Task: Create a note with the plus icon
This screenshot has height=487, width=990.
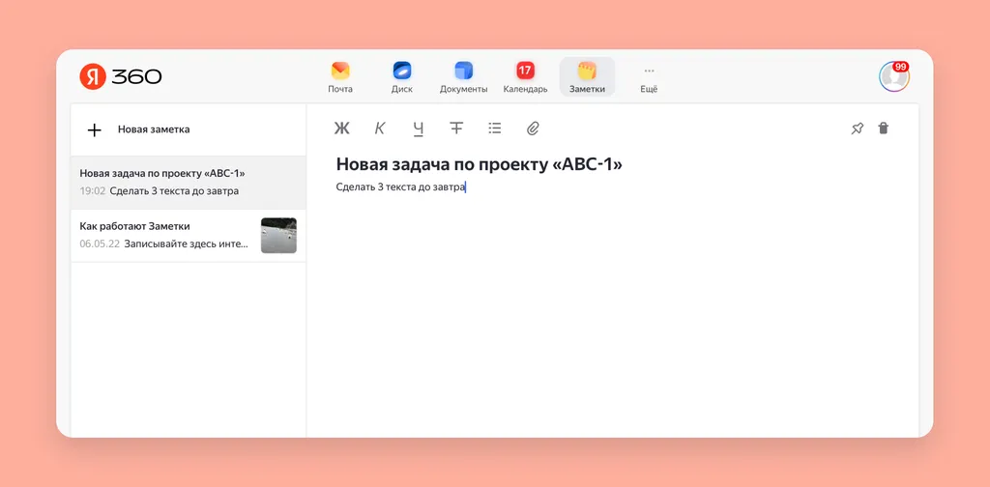Action: (x=94, y=129)
